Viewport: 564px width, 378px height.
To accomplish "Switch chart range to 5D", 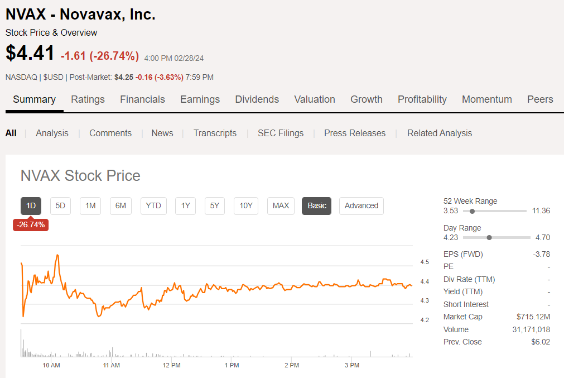I will pyautogui.click(x=61, y=205).
